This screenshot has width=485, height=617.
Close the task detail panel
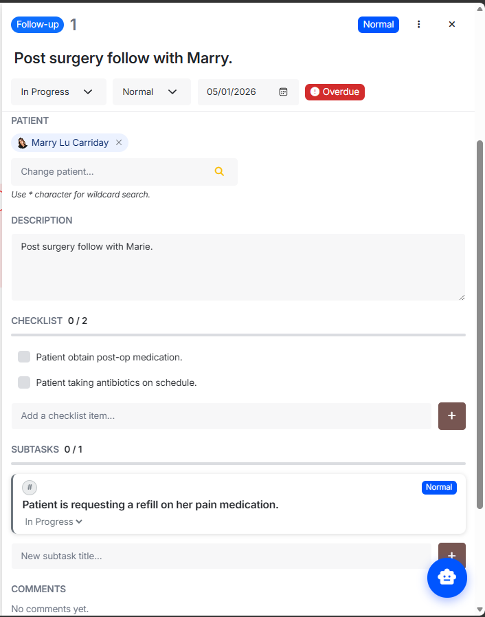(451, 24)
